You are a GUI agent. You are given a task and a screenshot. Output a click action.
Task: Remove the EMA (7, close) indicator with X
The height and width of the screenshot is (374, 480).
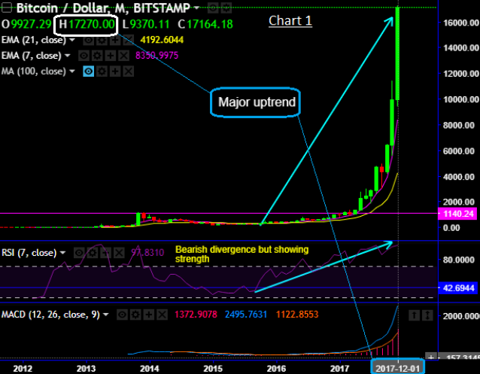[x=123, y=56]
